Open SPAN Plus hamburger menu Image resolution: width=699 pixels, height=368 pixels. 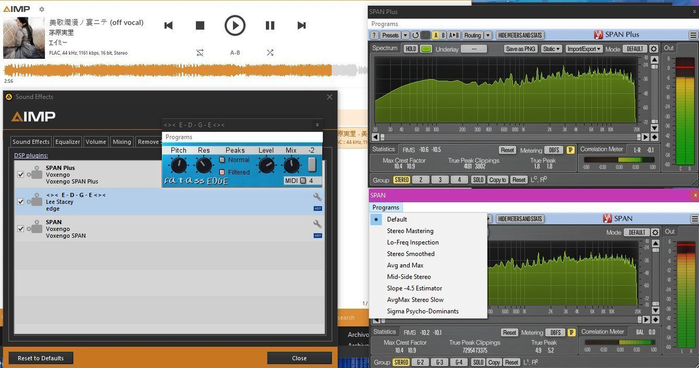(x=693, y=35)
